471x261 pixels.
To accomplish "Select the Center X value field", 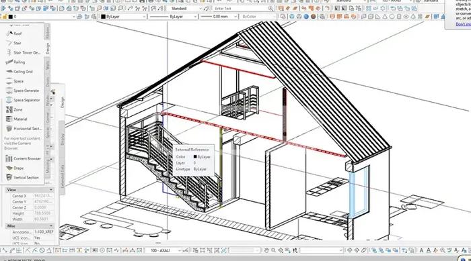I will tap(44, 196).
